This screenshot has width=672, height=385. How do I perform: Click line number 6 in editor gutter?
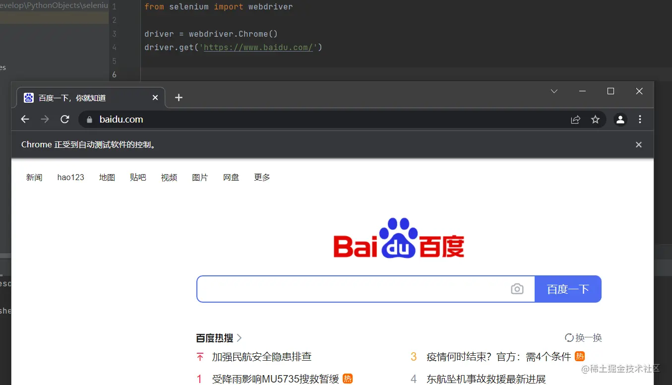tap(115, 74)
